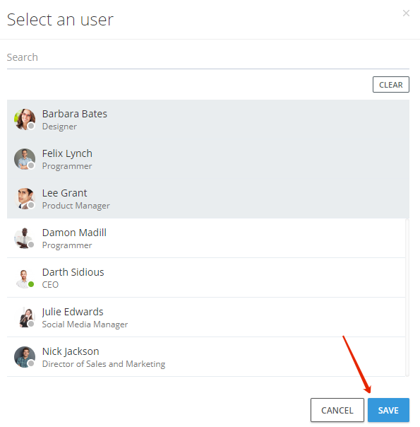Select Damon Madill from the list
This screenshot has width=420, height=427.
point(206,238)
